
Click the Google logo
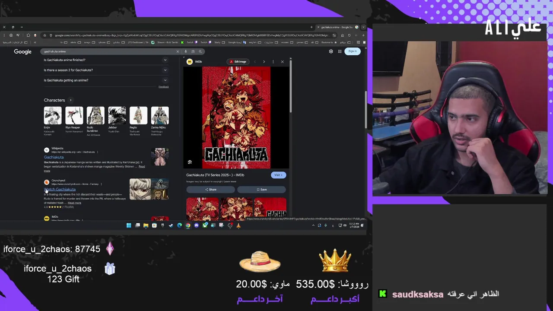click(x=23, y=51)
